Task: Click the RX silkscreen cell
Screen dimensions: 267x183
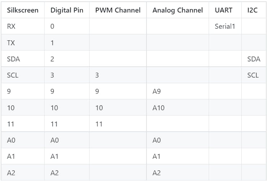Action: tap(11, 26)
